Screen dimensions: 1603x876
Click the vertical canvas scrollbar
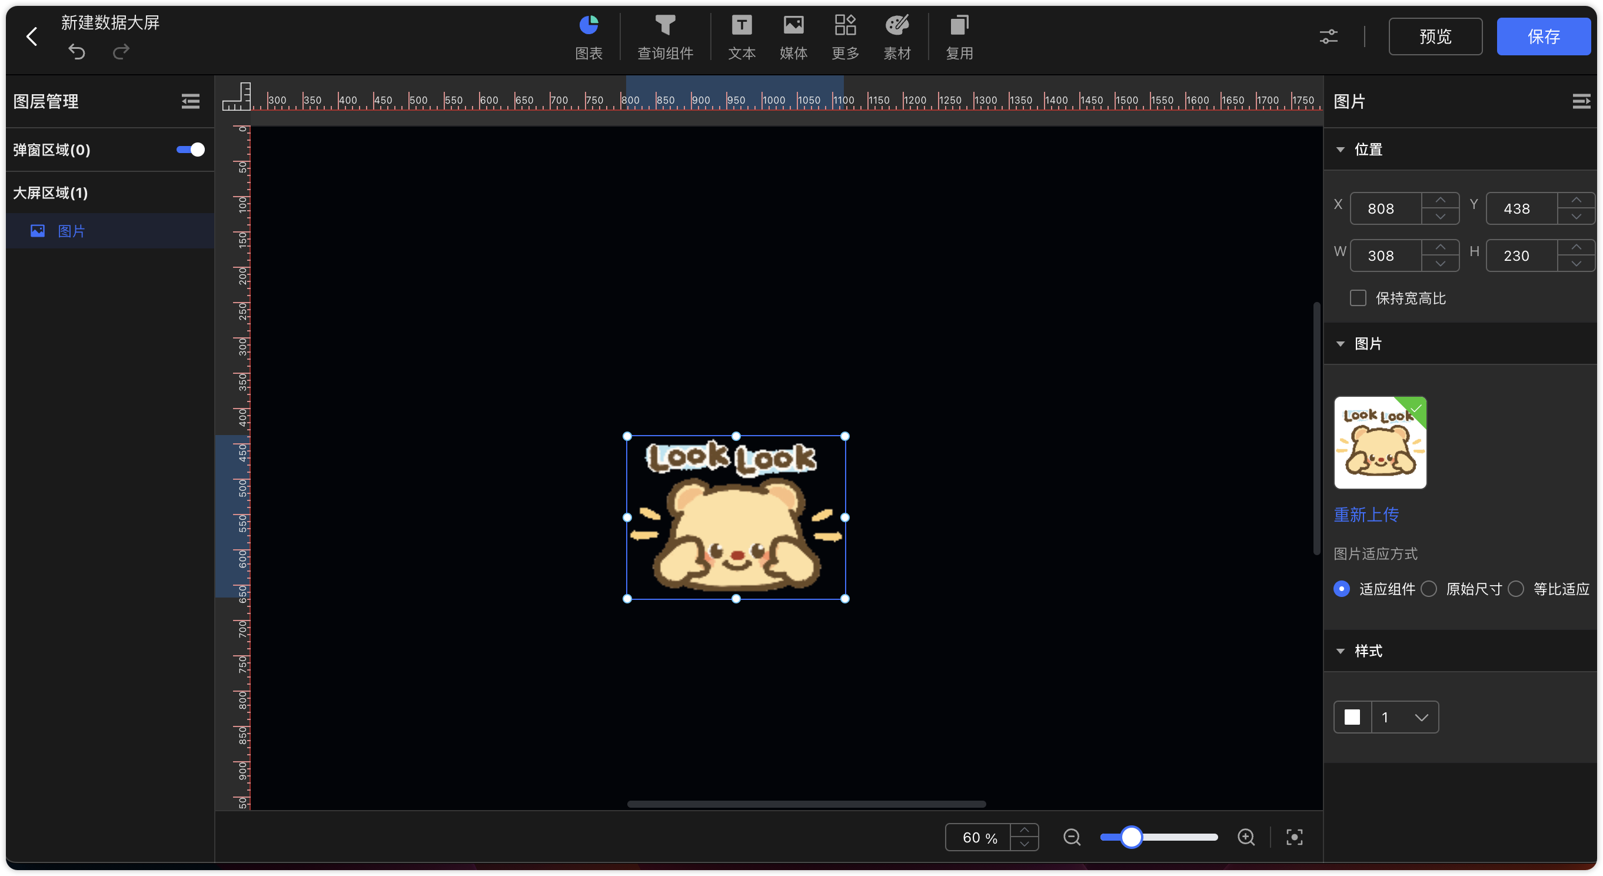point(1316,429)
